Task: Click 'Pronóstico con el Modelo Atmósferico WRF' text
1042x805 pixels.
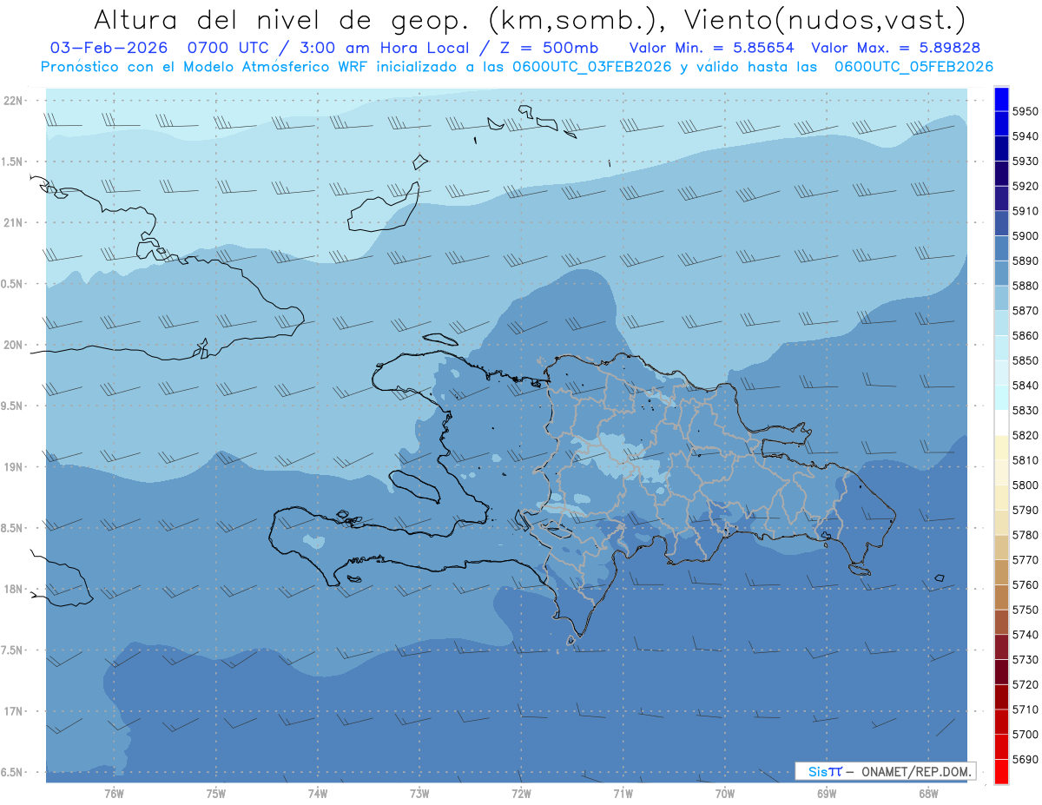Action: tap(204, 66)
